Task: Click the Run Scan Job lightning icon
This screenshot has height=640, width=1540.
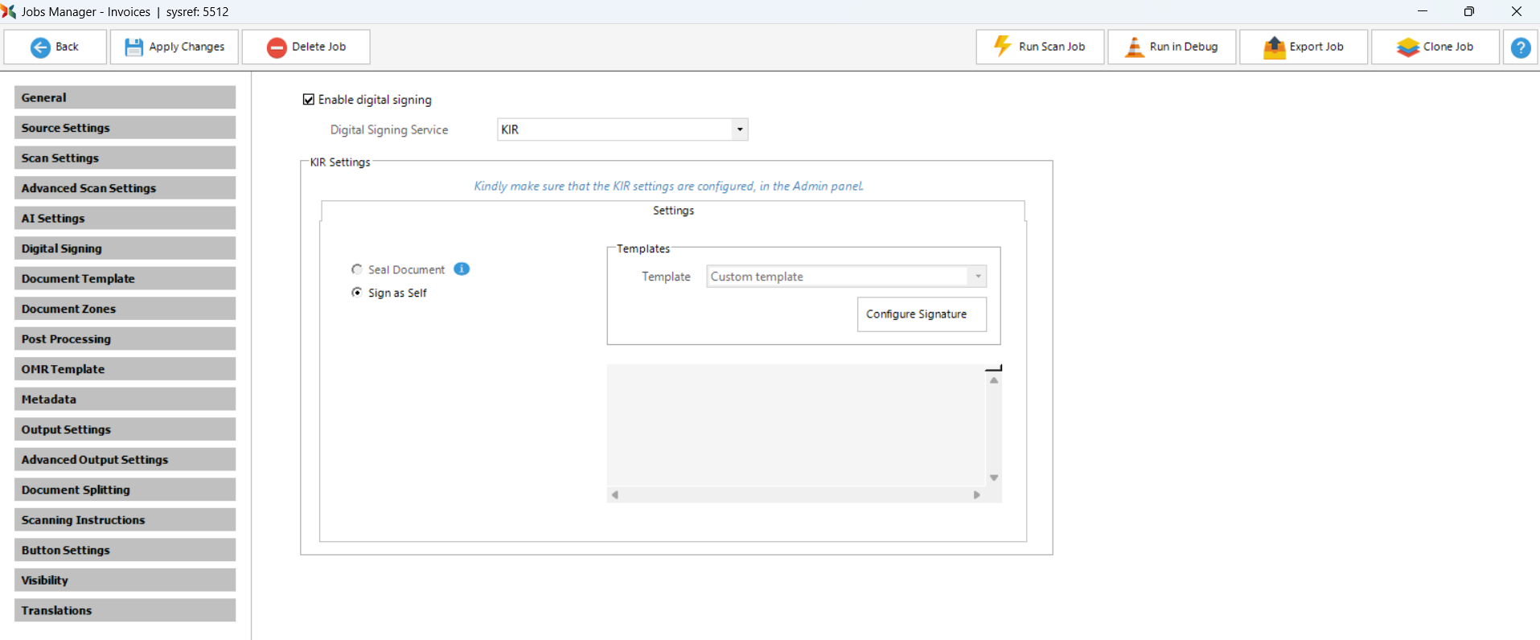Action: pyautogui.click(x=1002, y=47)
